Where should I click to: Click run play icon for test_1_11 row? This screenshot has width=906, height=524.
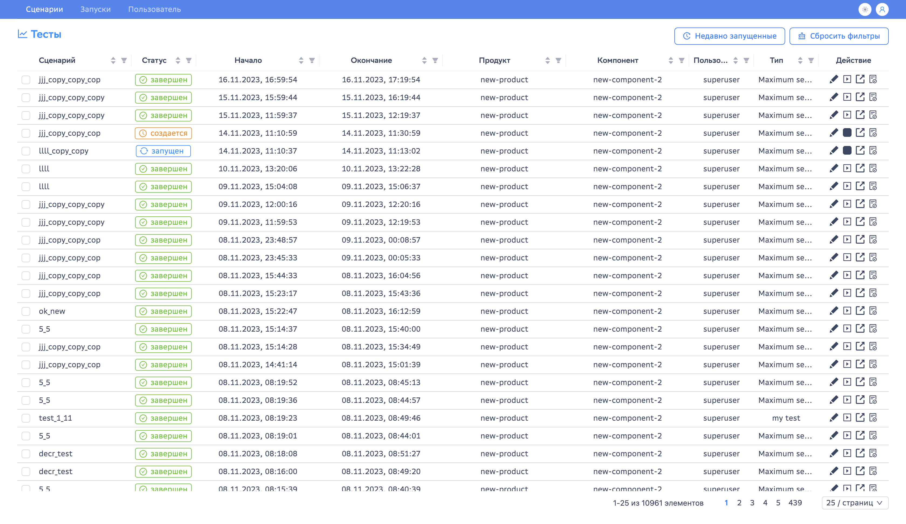coord(847,418)
